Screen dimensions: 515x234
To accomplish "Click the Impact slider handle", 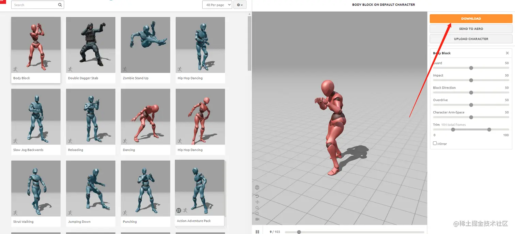I will pos(471,80).
